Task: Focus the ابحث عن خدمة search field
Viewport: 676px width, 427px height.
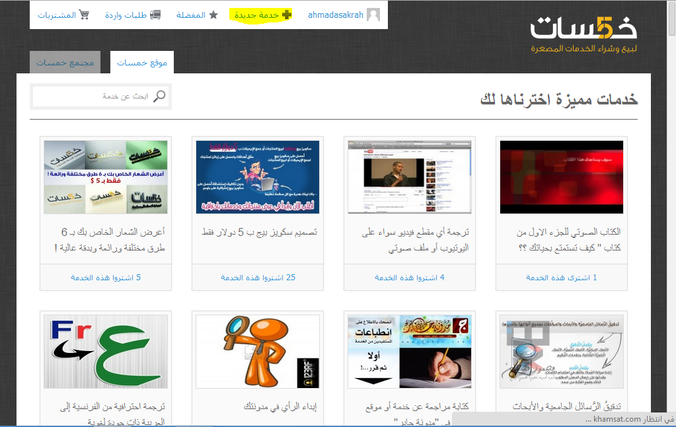Action: click(101, 97)
